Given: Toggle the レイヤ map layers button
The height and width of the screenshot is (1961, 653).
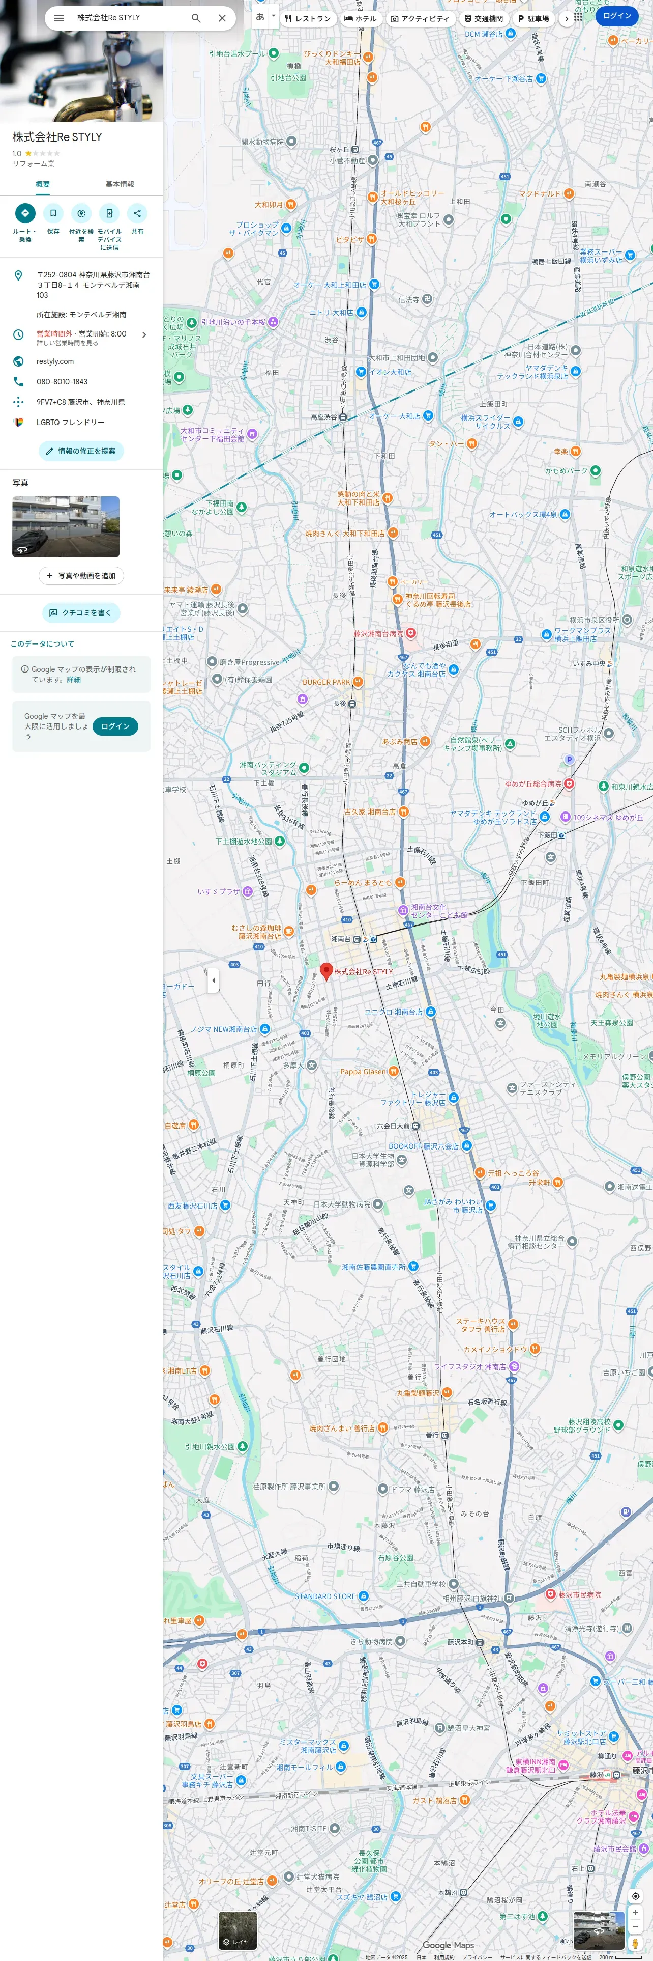Looking at the screenshot, I should (238, 1930).
